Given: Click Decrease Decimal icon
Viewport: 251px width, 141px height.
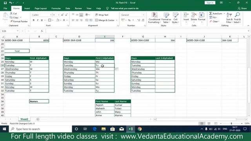Looking at the screenshot, I should pyautogui.click(x=143, y=20).
